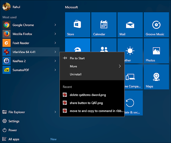Expand File Explorer jump list chevron
Screen dimensions: 171x143
coord(55,112)
